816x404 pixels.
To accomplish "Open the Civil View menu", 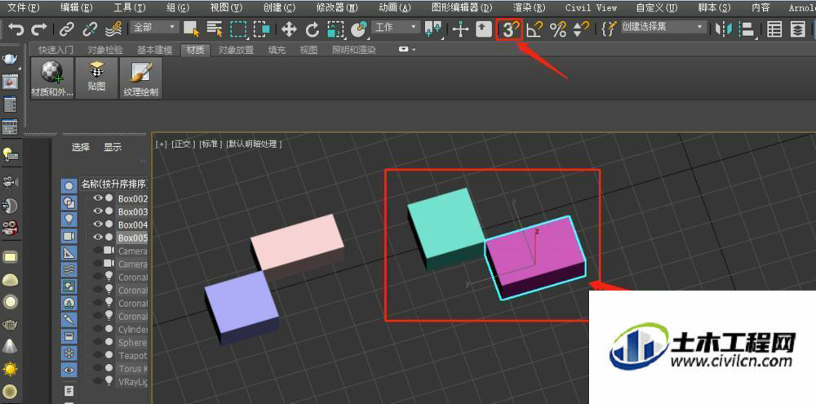I will pyautogui.click(x=591, y=8).
